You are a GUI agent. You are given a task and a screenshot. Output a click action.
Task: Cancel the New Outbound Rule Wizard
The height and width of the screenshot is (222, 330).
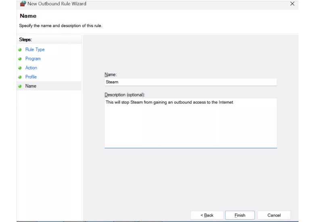point(274,215)
